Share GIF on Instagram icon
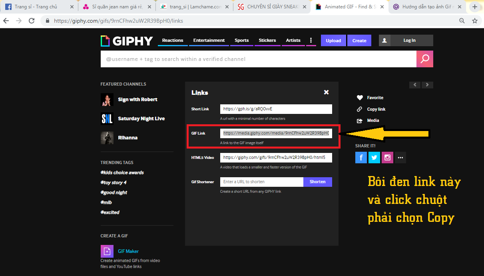 (387, 158)
